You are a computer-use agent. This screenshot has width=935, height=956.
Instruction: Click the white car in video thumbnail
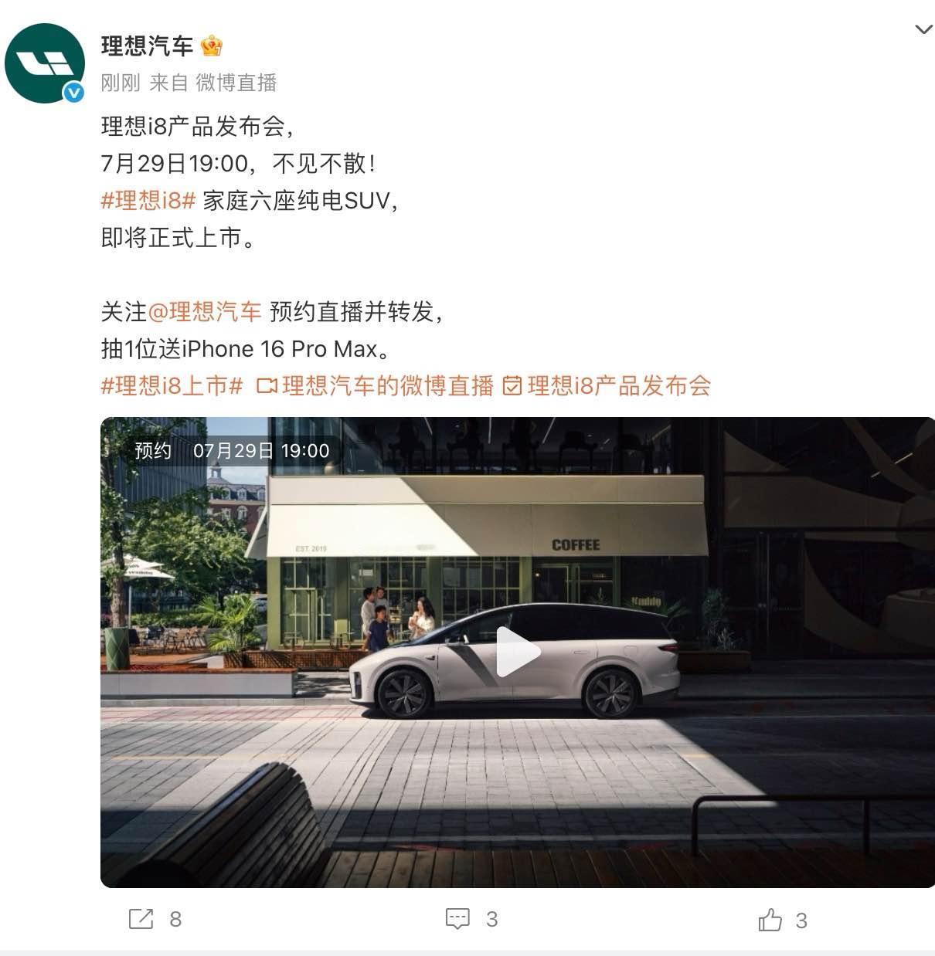[514, 660]
